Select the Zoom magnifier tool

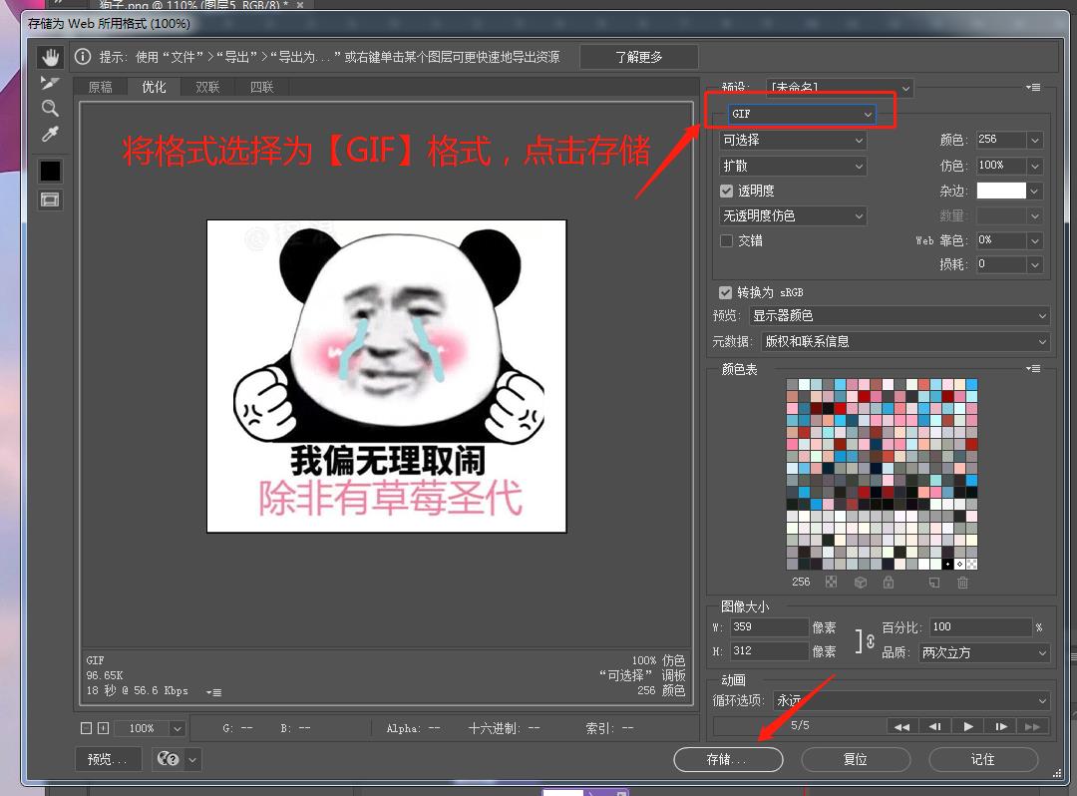pyautogui.click(x=50, y=109)
